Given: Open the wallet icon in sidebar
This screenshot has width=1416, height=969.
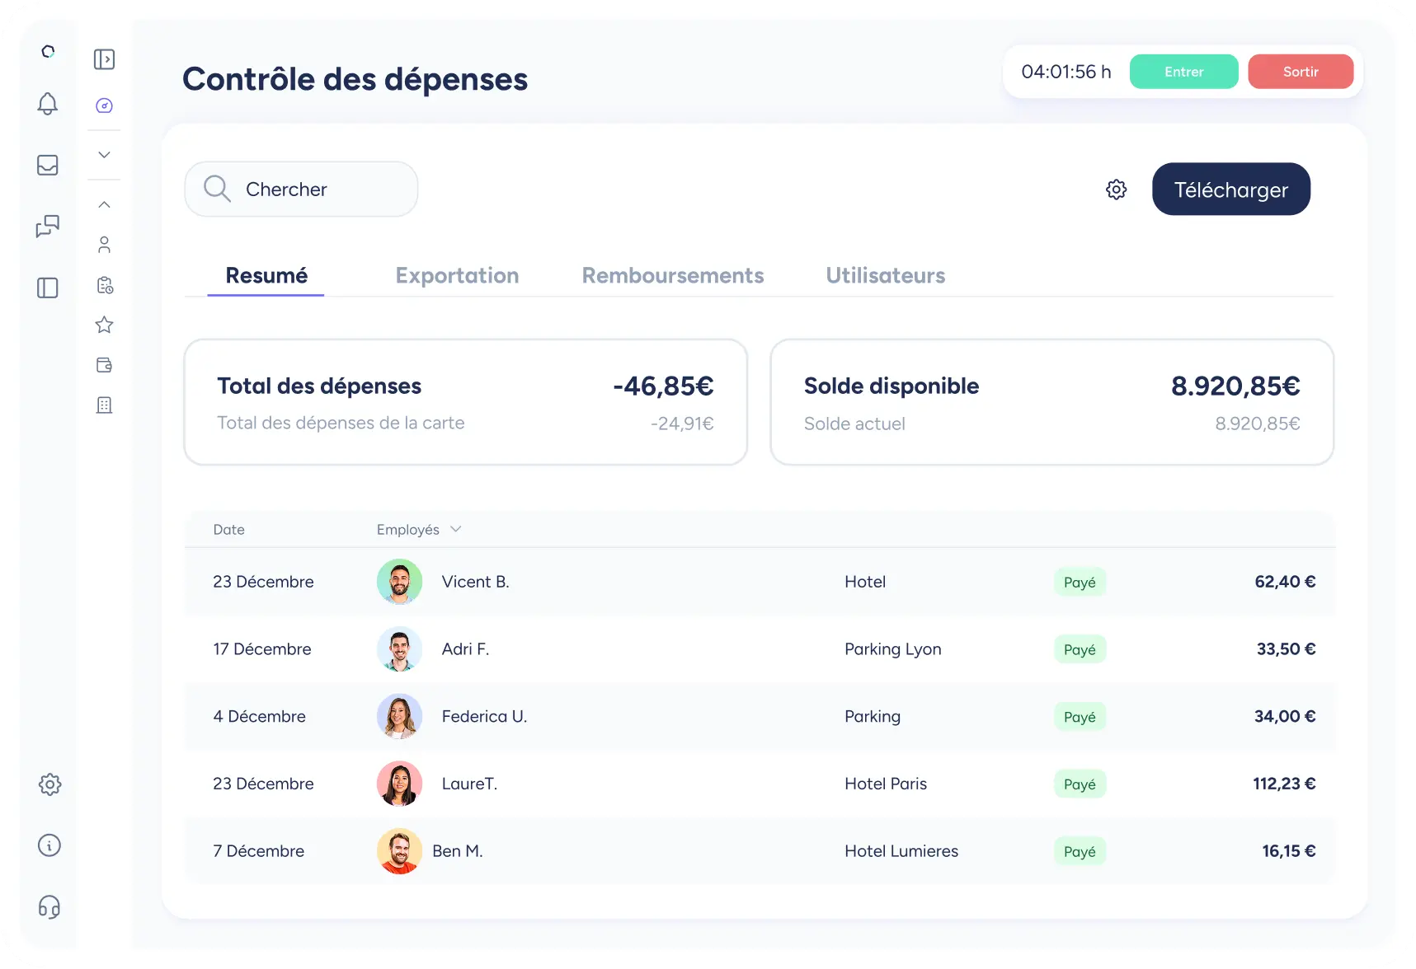Looking at the screenshot, I should pyautogui.click(x=104, y=365).
